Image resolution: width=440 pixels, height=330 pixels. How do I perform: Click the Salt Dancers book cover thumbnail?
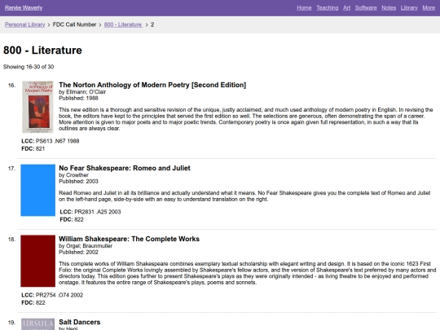pos(37,324)
